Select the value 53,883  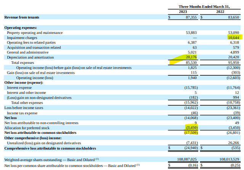[191, 33]
